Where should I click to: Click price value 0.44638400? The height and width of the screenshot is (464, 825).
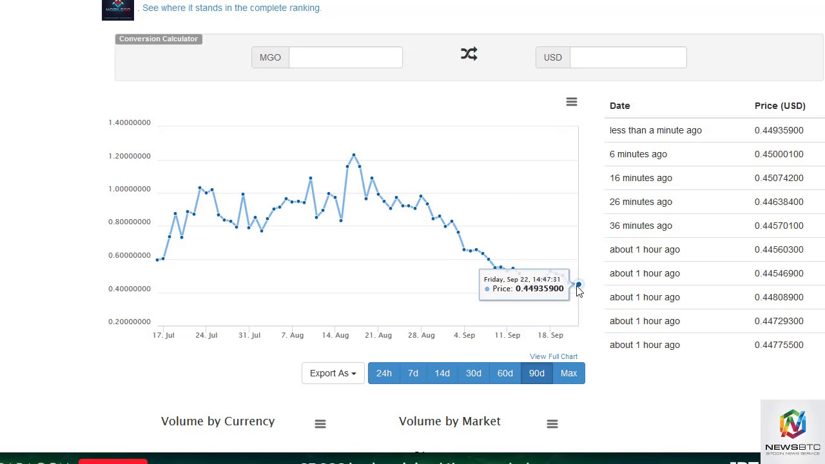pyautogui.click(x=779, y=202)
